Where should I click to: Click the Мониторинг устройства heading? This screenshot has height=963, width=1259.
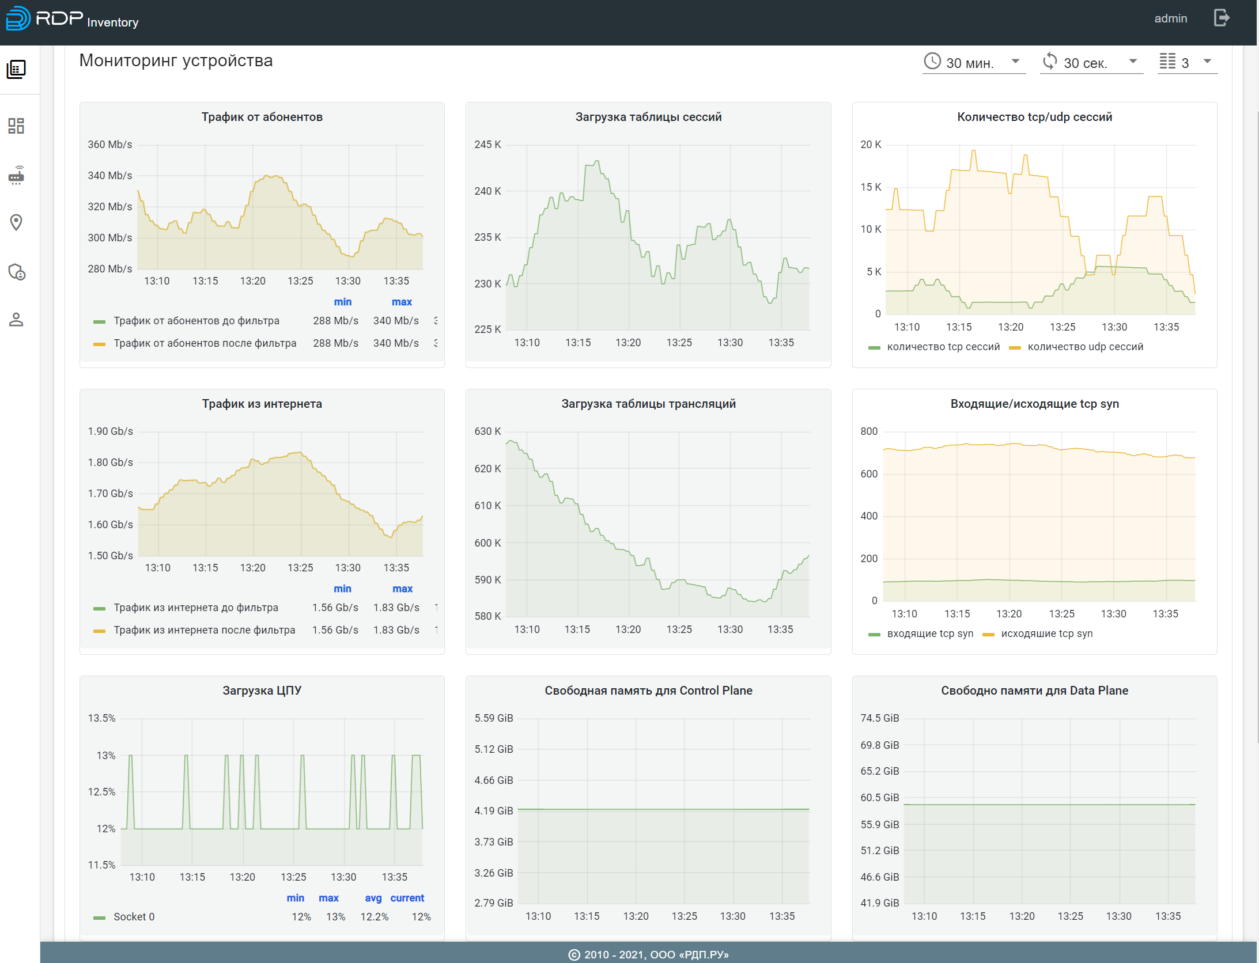[176, 60]
